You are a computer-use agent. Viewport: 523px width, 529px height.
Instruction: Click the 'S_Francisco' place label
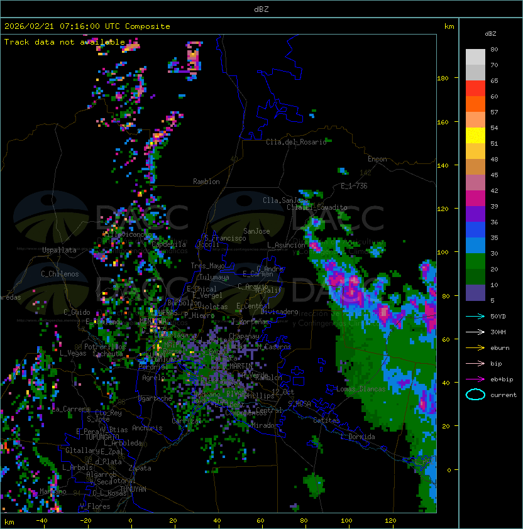[x=225, y=238]
